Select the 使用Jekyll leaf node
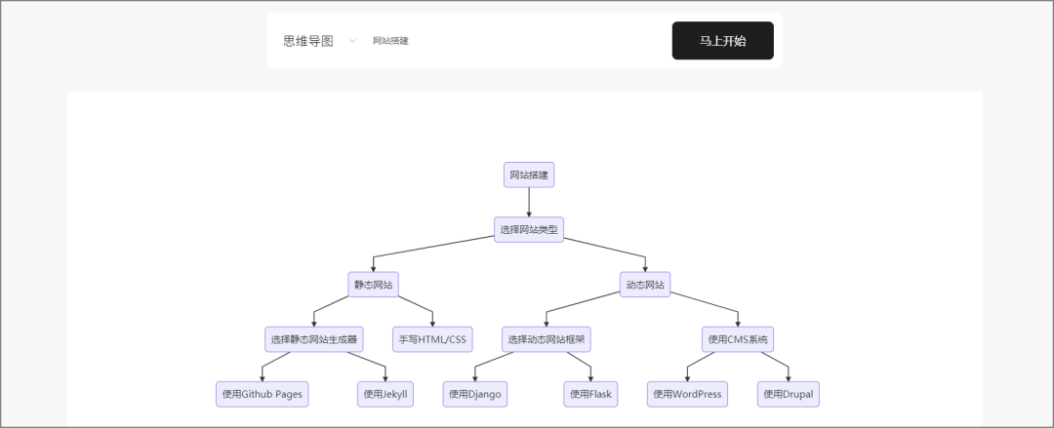This screenshot has height=428, width=1054. (x=385, y=394)
